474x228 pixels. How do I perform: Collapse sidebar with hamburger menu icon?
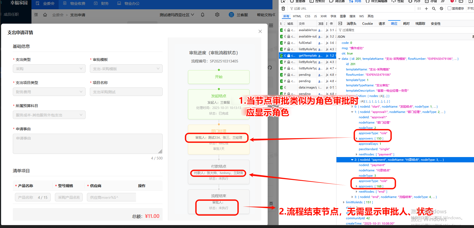tap(36, 15)
